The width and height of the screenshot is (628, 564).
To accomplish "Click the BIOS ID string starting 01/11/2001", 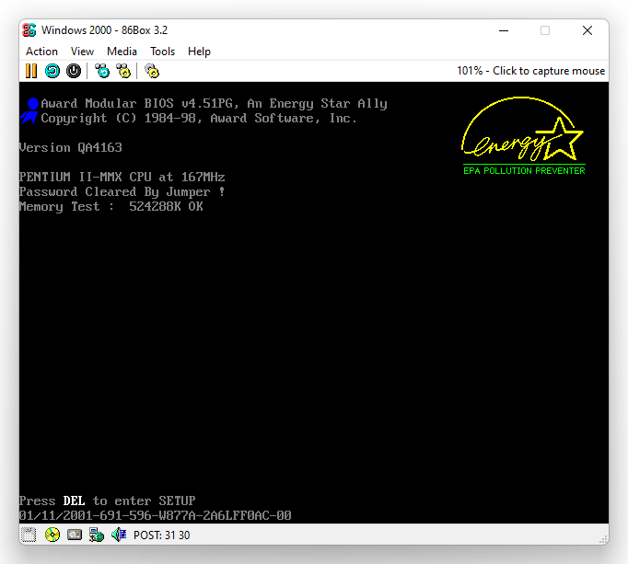I will click(x=156, y=515).
